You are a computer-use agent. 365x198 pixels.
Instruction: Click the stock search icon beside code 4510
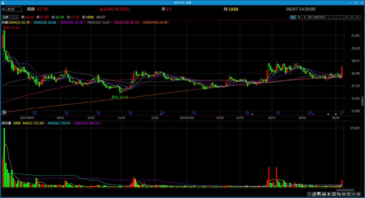3,9
